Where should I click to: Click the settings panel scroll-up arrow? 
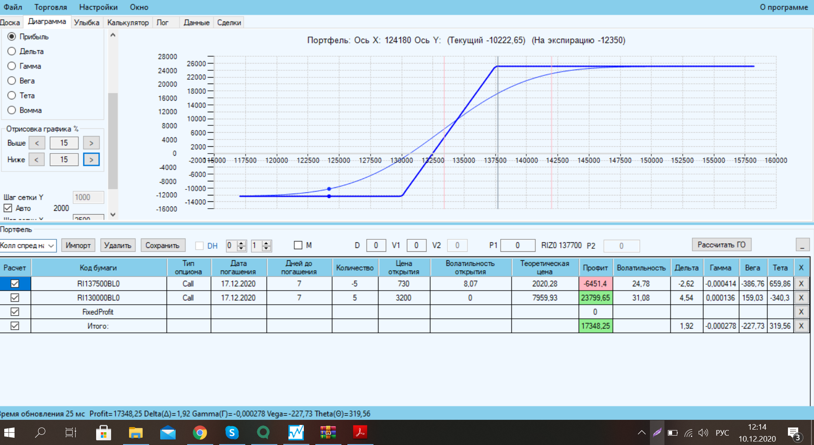coord(113,35)
